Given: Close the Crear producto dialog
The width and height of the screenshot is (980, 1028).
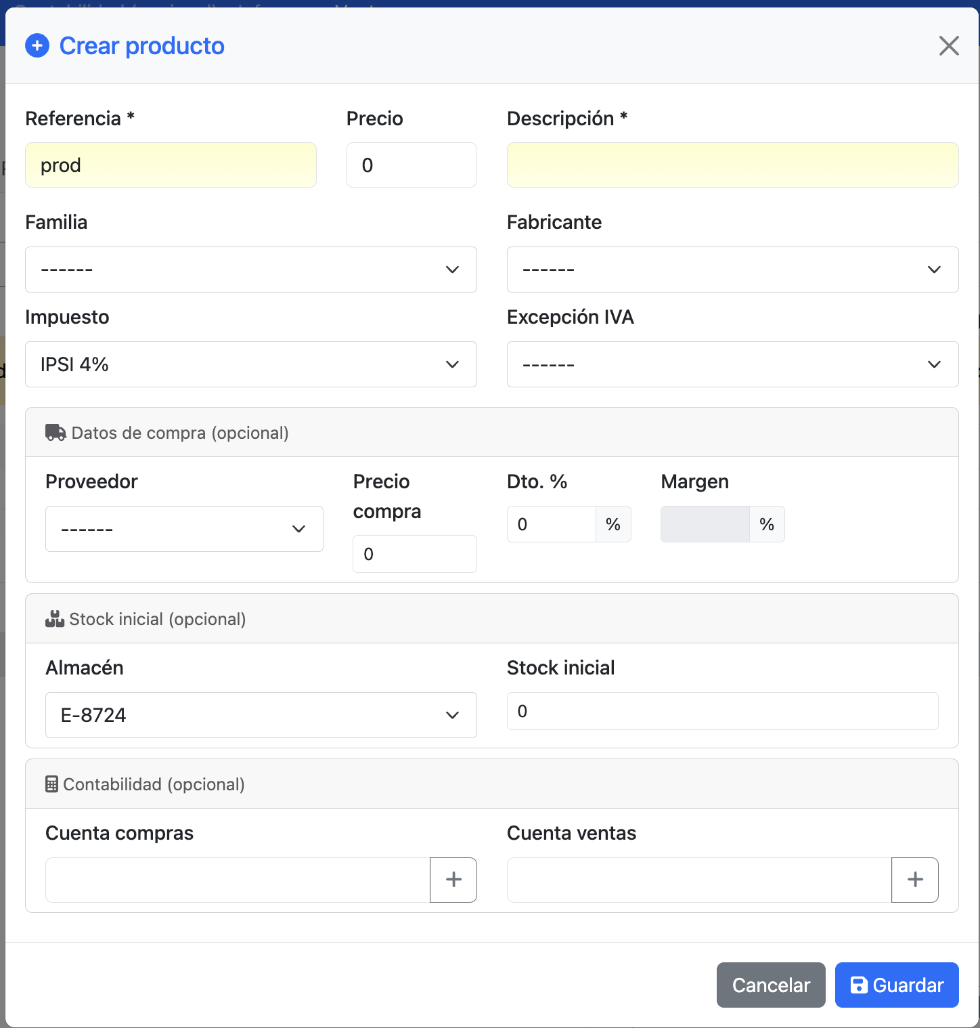Looking at the screenshot, I should point(949,46).
